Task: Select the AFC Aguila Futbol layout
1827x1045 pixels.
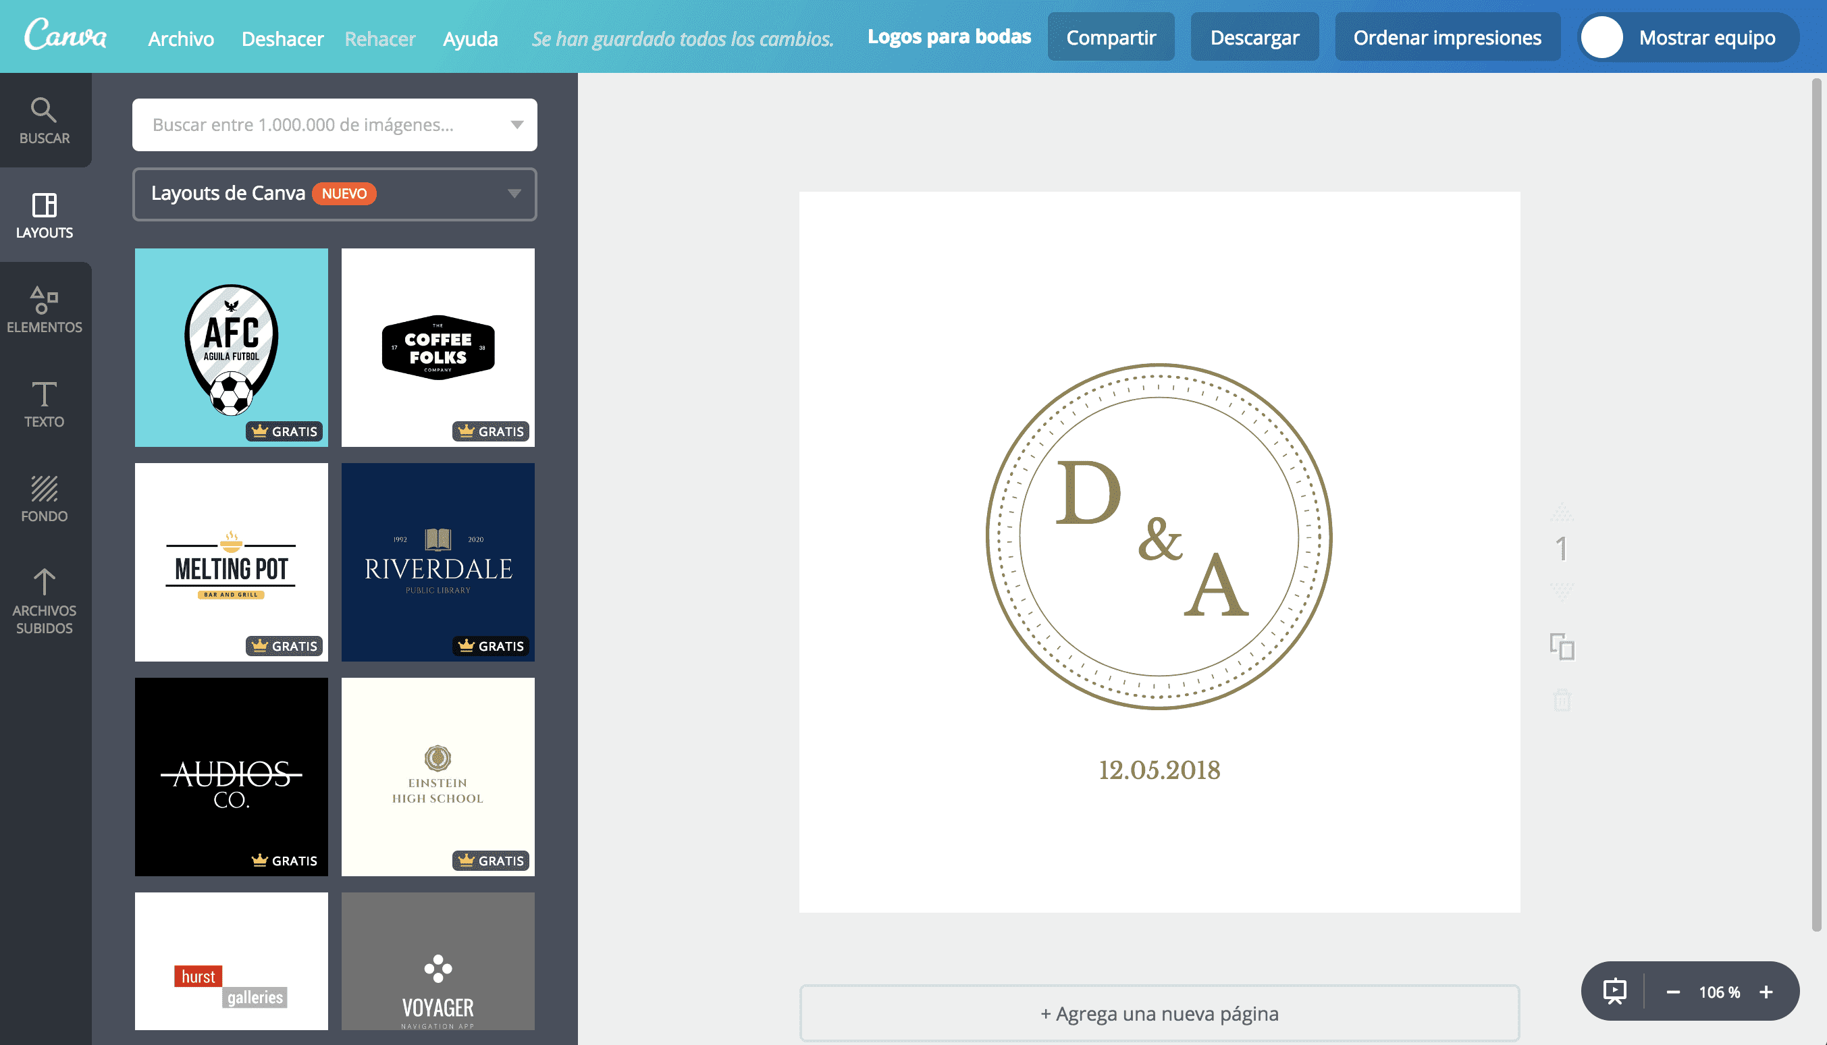Action: click(x=231, y=348)
